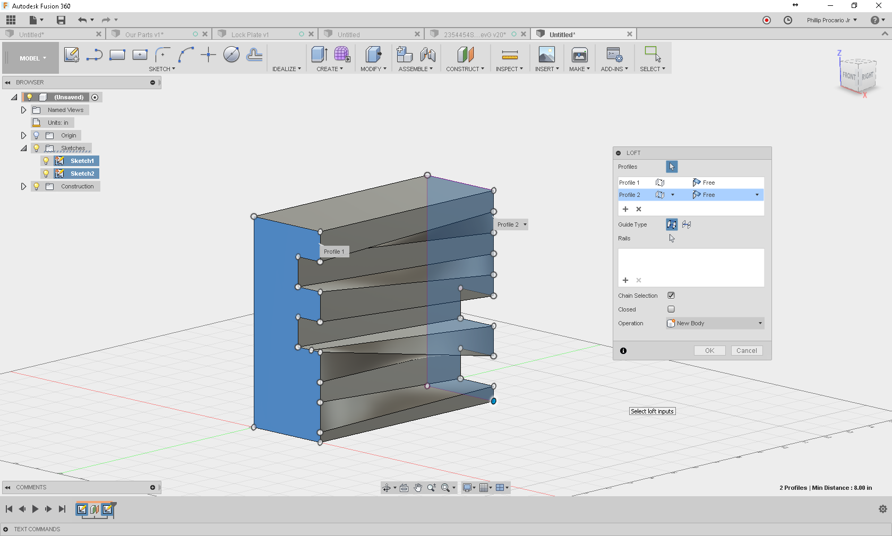Click the Create Extrude icon

(319, 55)
